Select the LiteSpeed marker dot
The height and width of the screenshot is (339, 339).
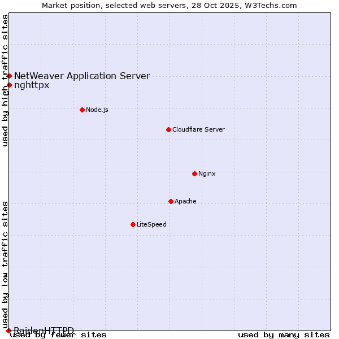pyautogui.click(x=133, y=224)
